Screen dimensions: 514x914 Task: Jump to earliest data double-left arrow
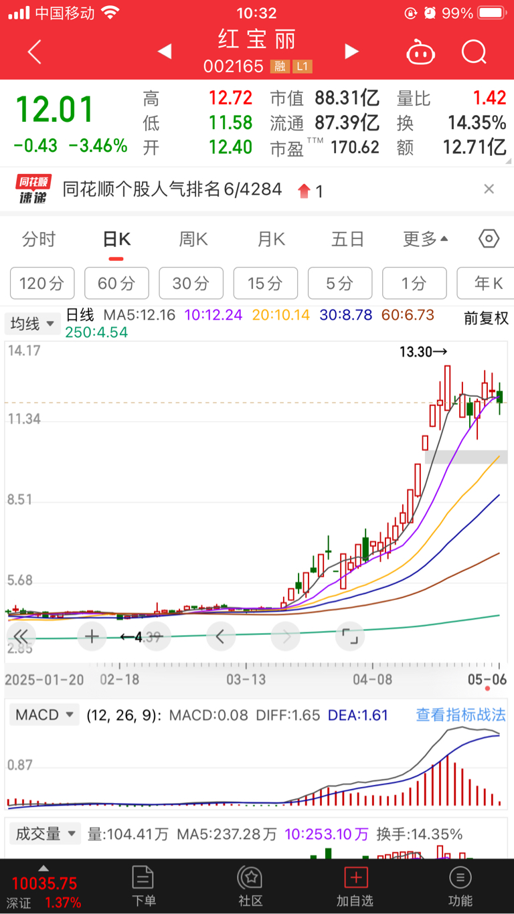coord(21,636)
